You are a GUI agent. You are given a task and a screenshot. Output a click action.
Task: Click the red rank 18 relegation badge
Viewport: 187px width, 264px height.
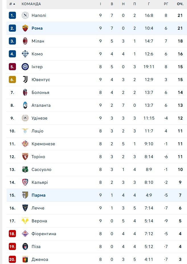coord(12,234)
